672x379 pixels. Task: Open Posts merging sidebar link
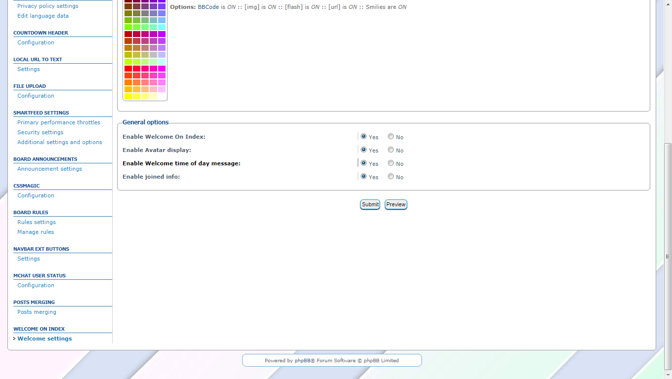(x=37, y=312)
